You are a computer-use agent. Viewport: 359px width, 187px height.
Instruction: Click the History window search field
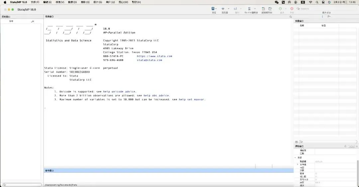click(x=22, y=185)
